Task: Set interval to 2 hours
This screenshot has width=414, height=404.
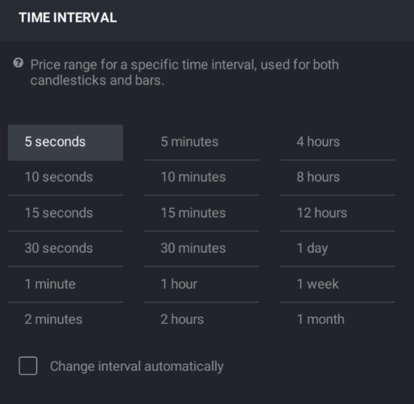Action: pyautogui.click(x=202, y=320)
